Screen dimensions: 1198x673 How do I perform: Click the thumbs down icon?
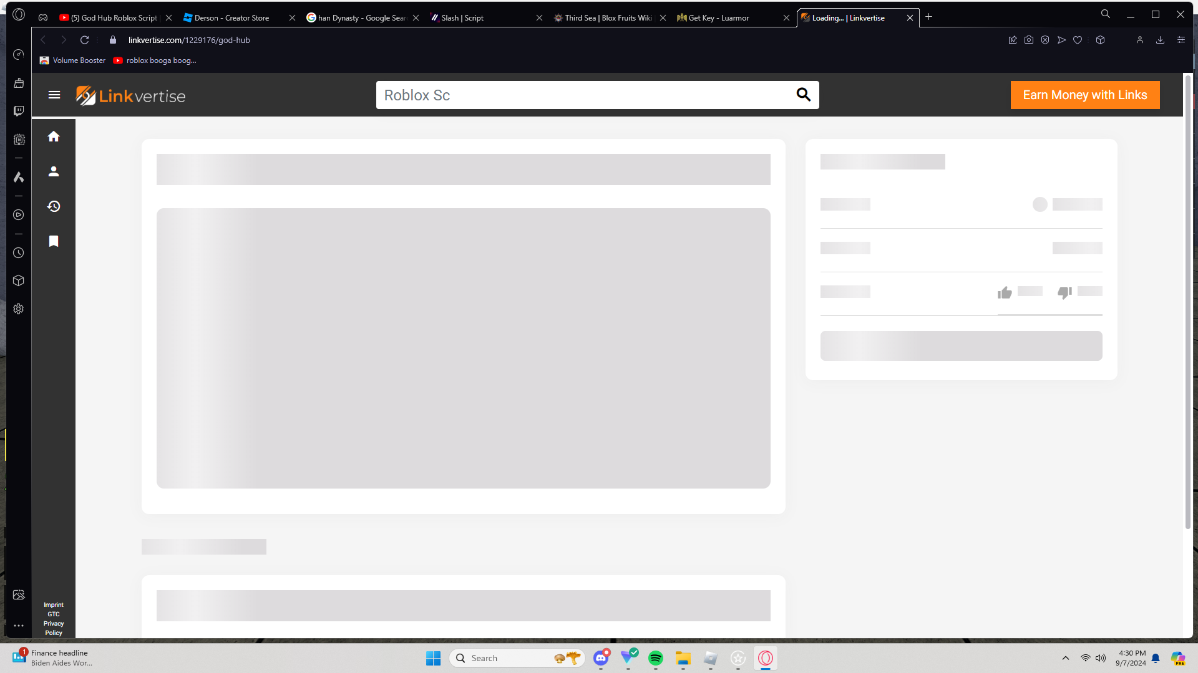[x=1064, y=292]
